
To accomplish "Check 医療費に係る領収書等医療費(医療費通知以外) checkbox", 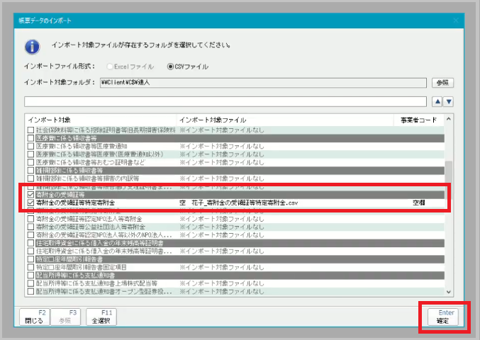I will coord(30,154).
